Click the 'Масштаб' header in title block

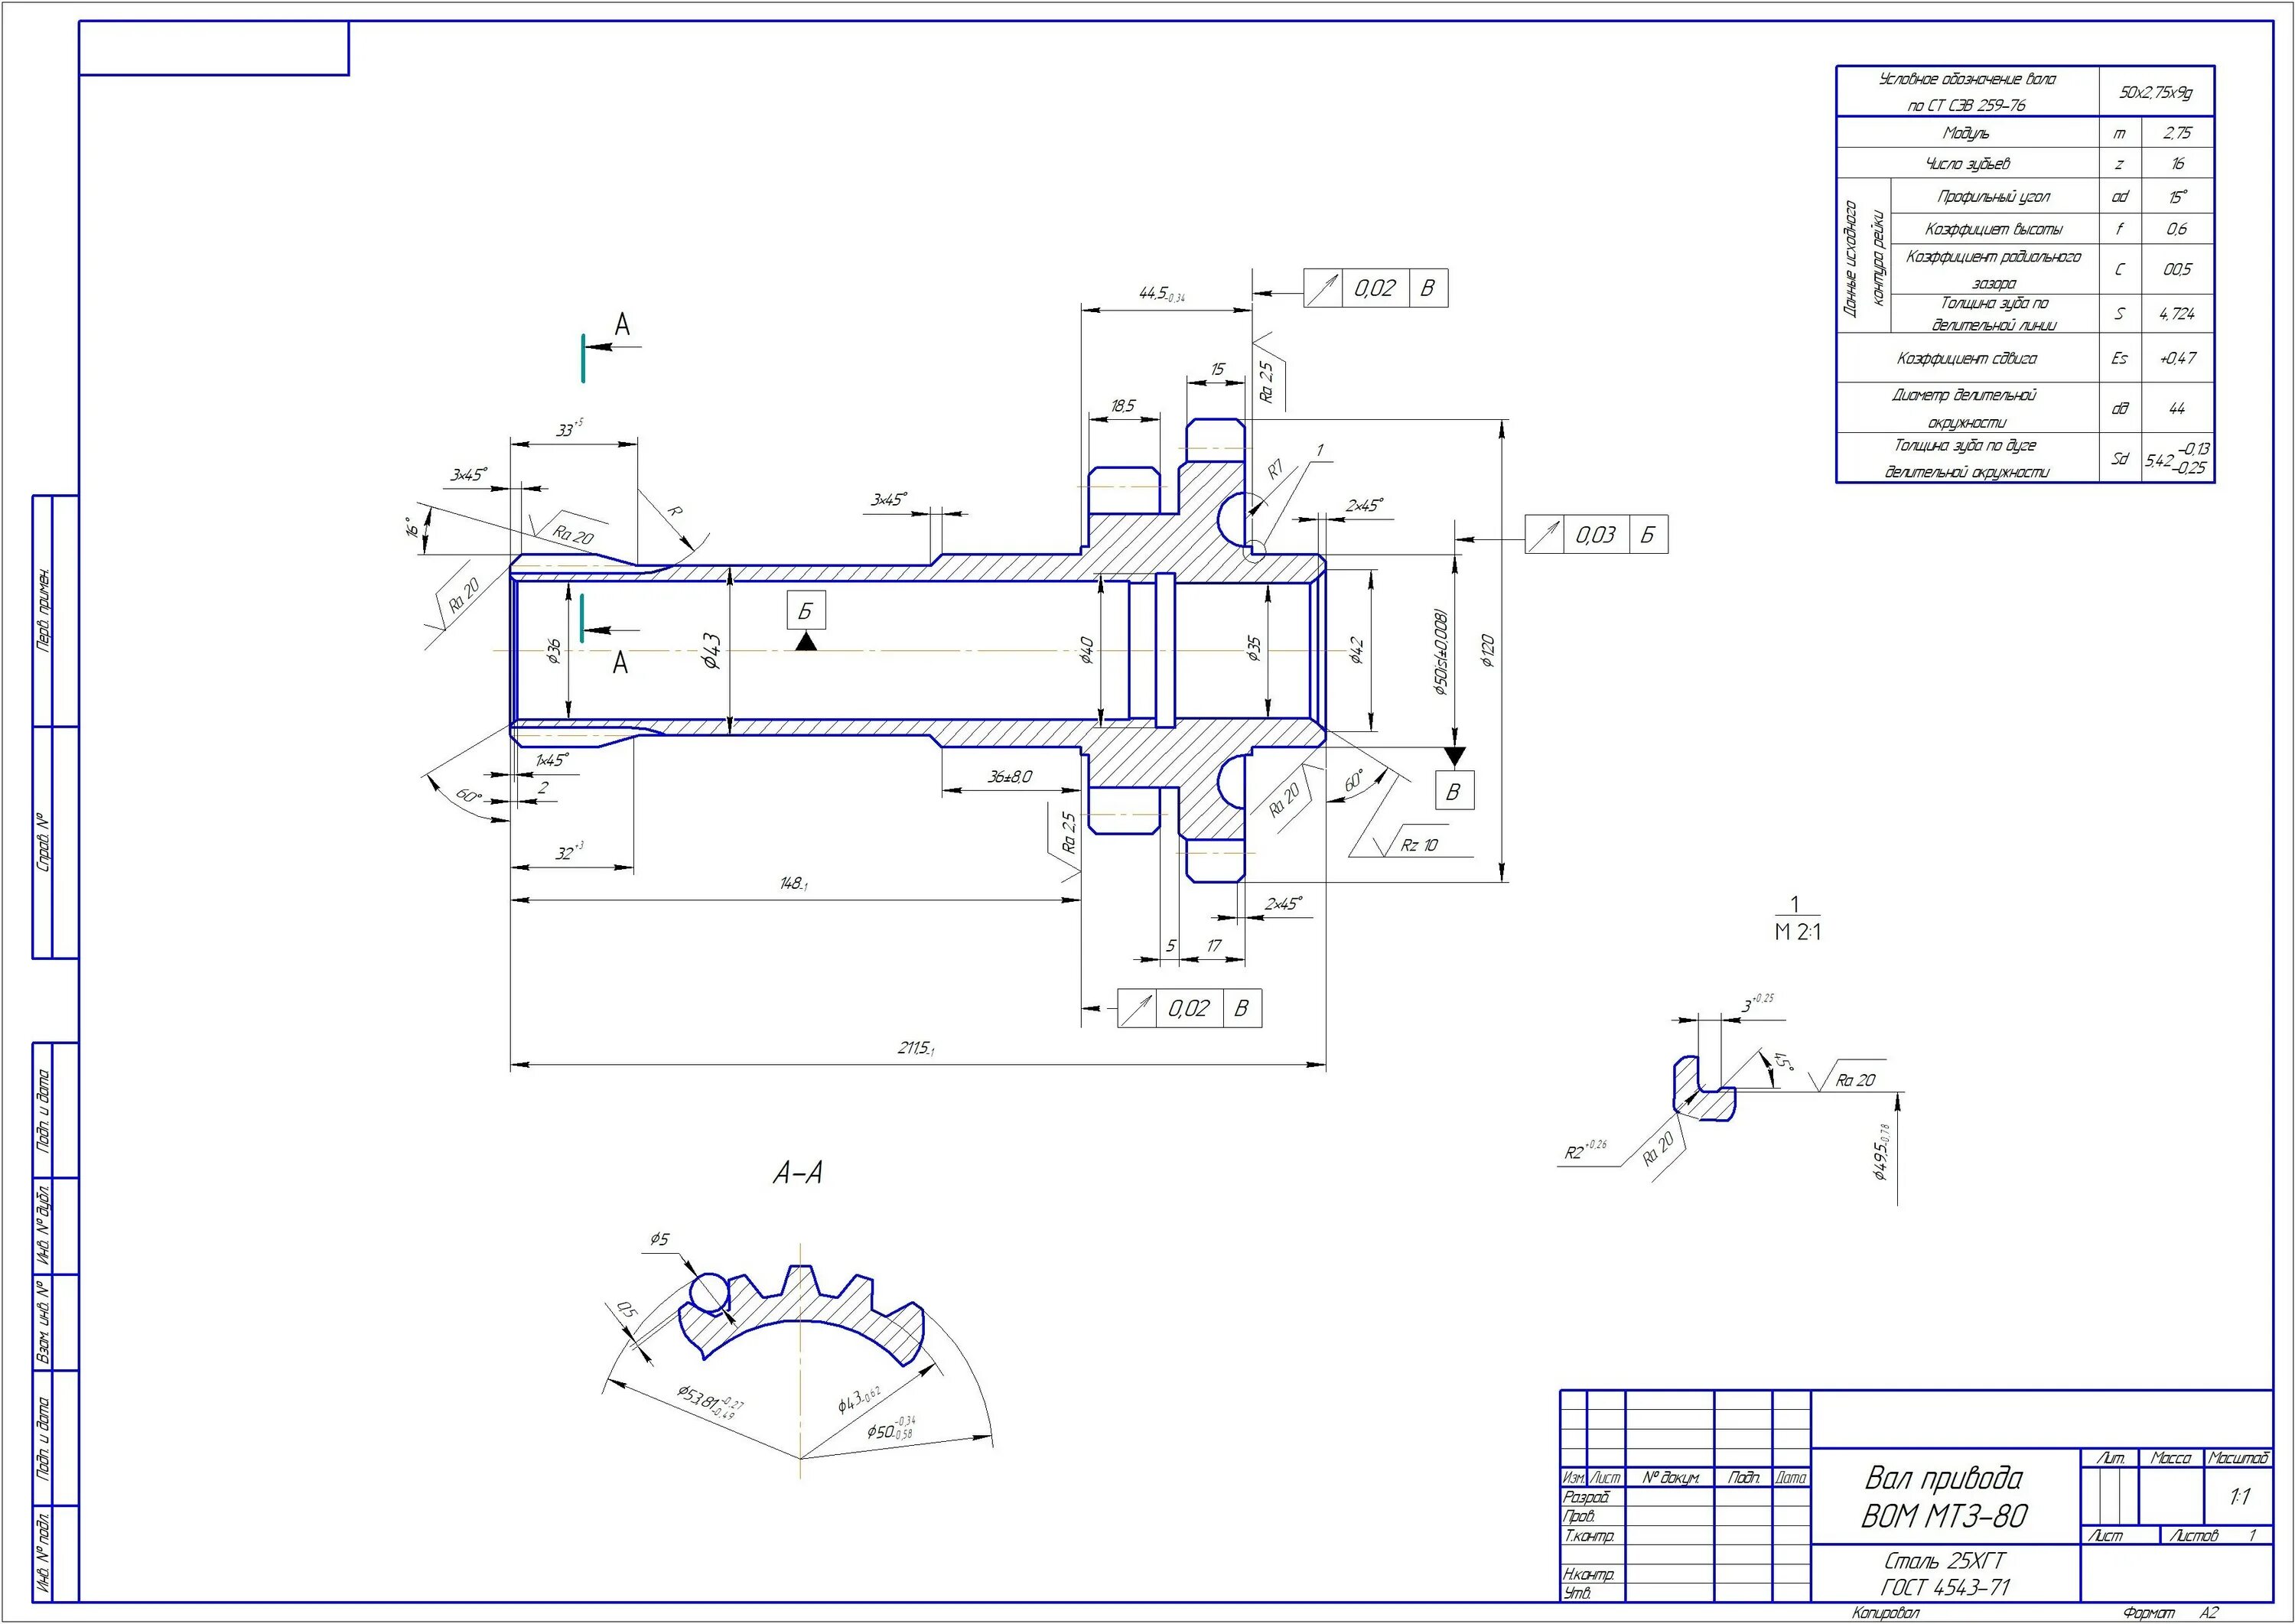[x=2239, y=1459]
